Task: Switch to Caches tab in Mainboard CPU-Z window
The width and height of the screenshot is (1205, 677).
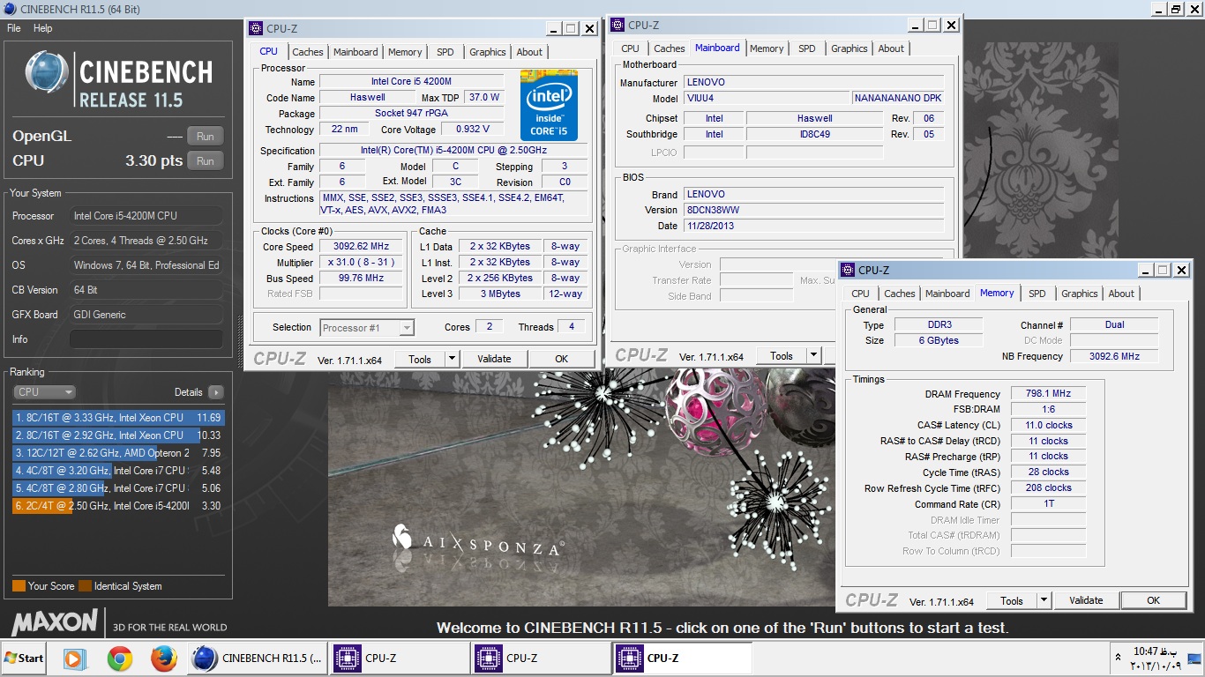Action: [x=670, y=48]
